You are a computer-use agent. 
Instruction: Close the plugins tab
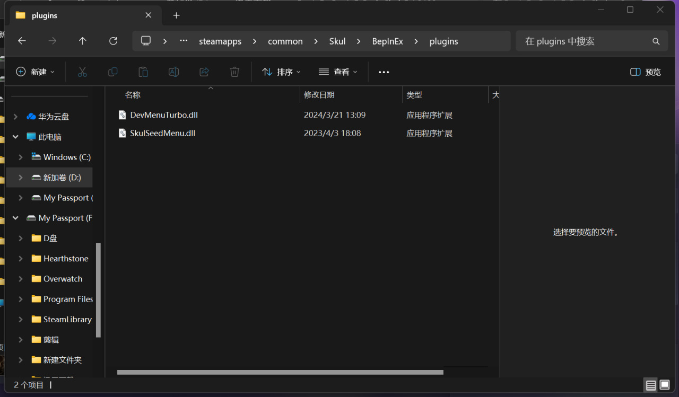[x=149, y=15]
